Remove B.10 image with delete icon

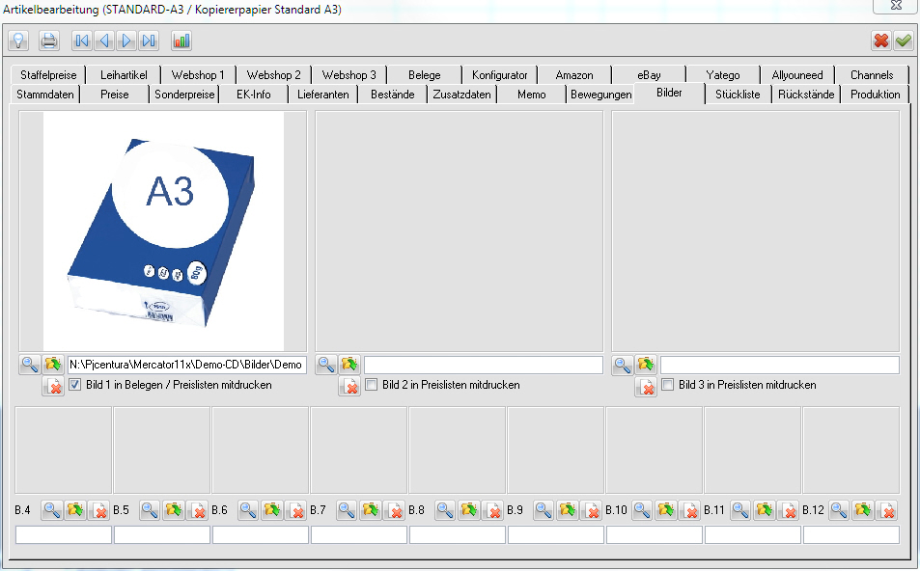(x=689, y=510)
